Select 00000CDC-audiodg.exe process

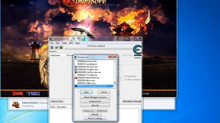pyautogui.click(x=94, y=64)
